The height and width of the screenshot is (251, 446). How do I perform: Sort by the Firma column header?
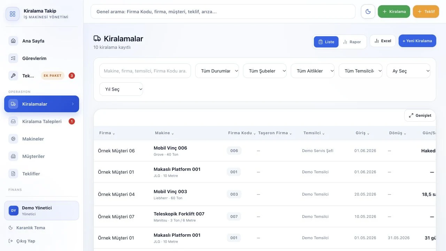coord(107,133)
